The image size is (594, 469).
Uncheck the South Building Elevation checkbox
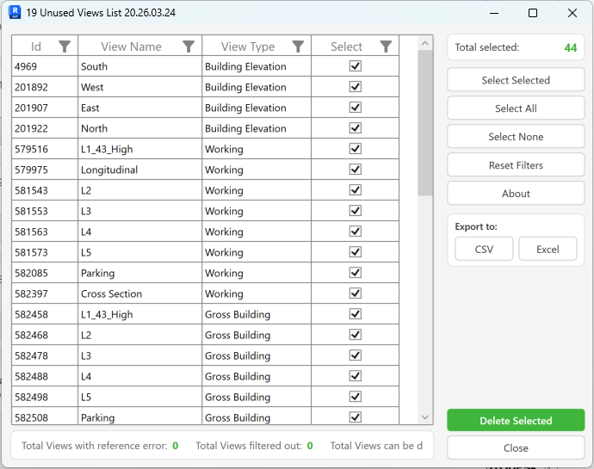click(356, 66)
